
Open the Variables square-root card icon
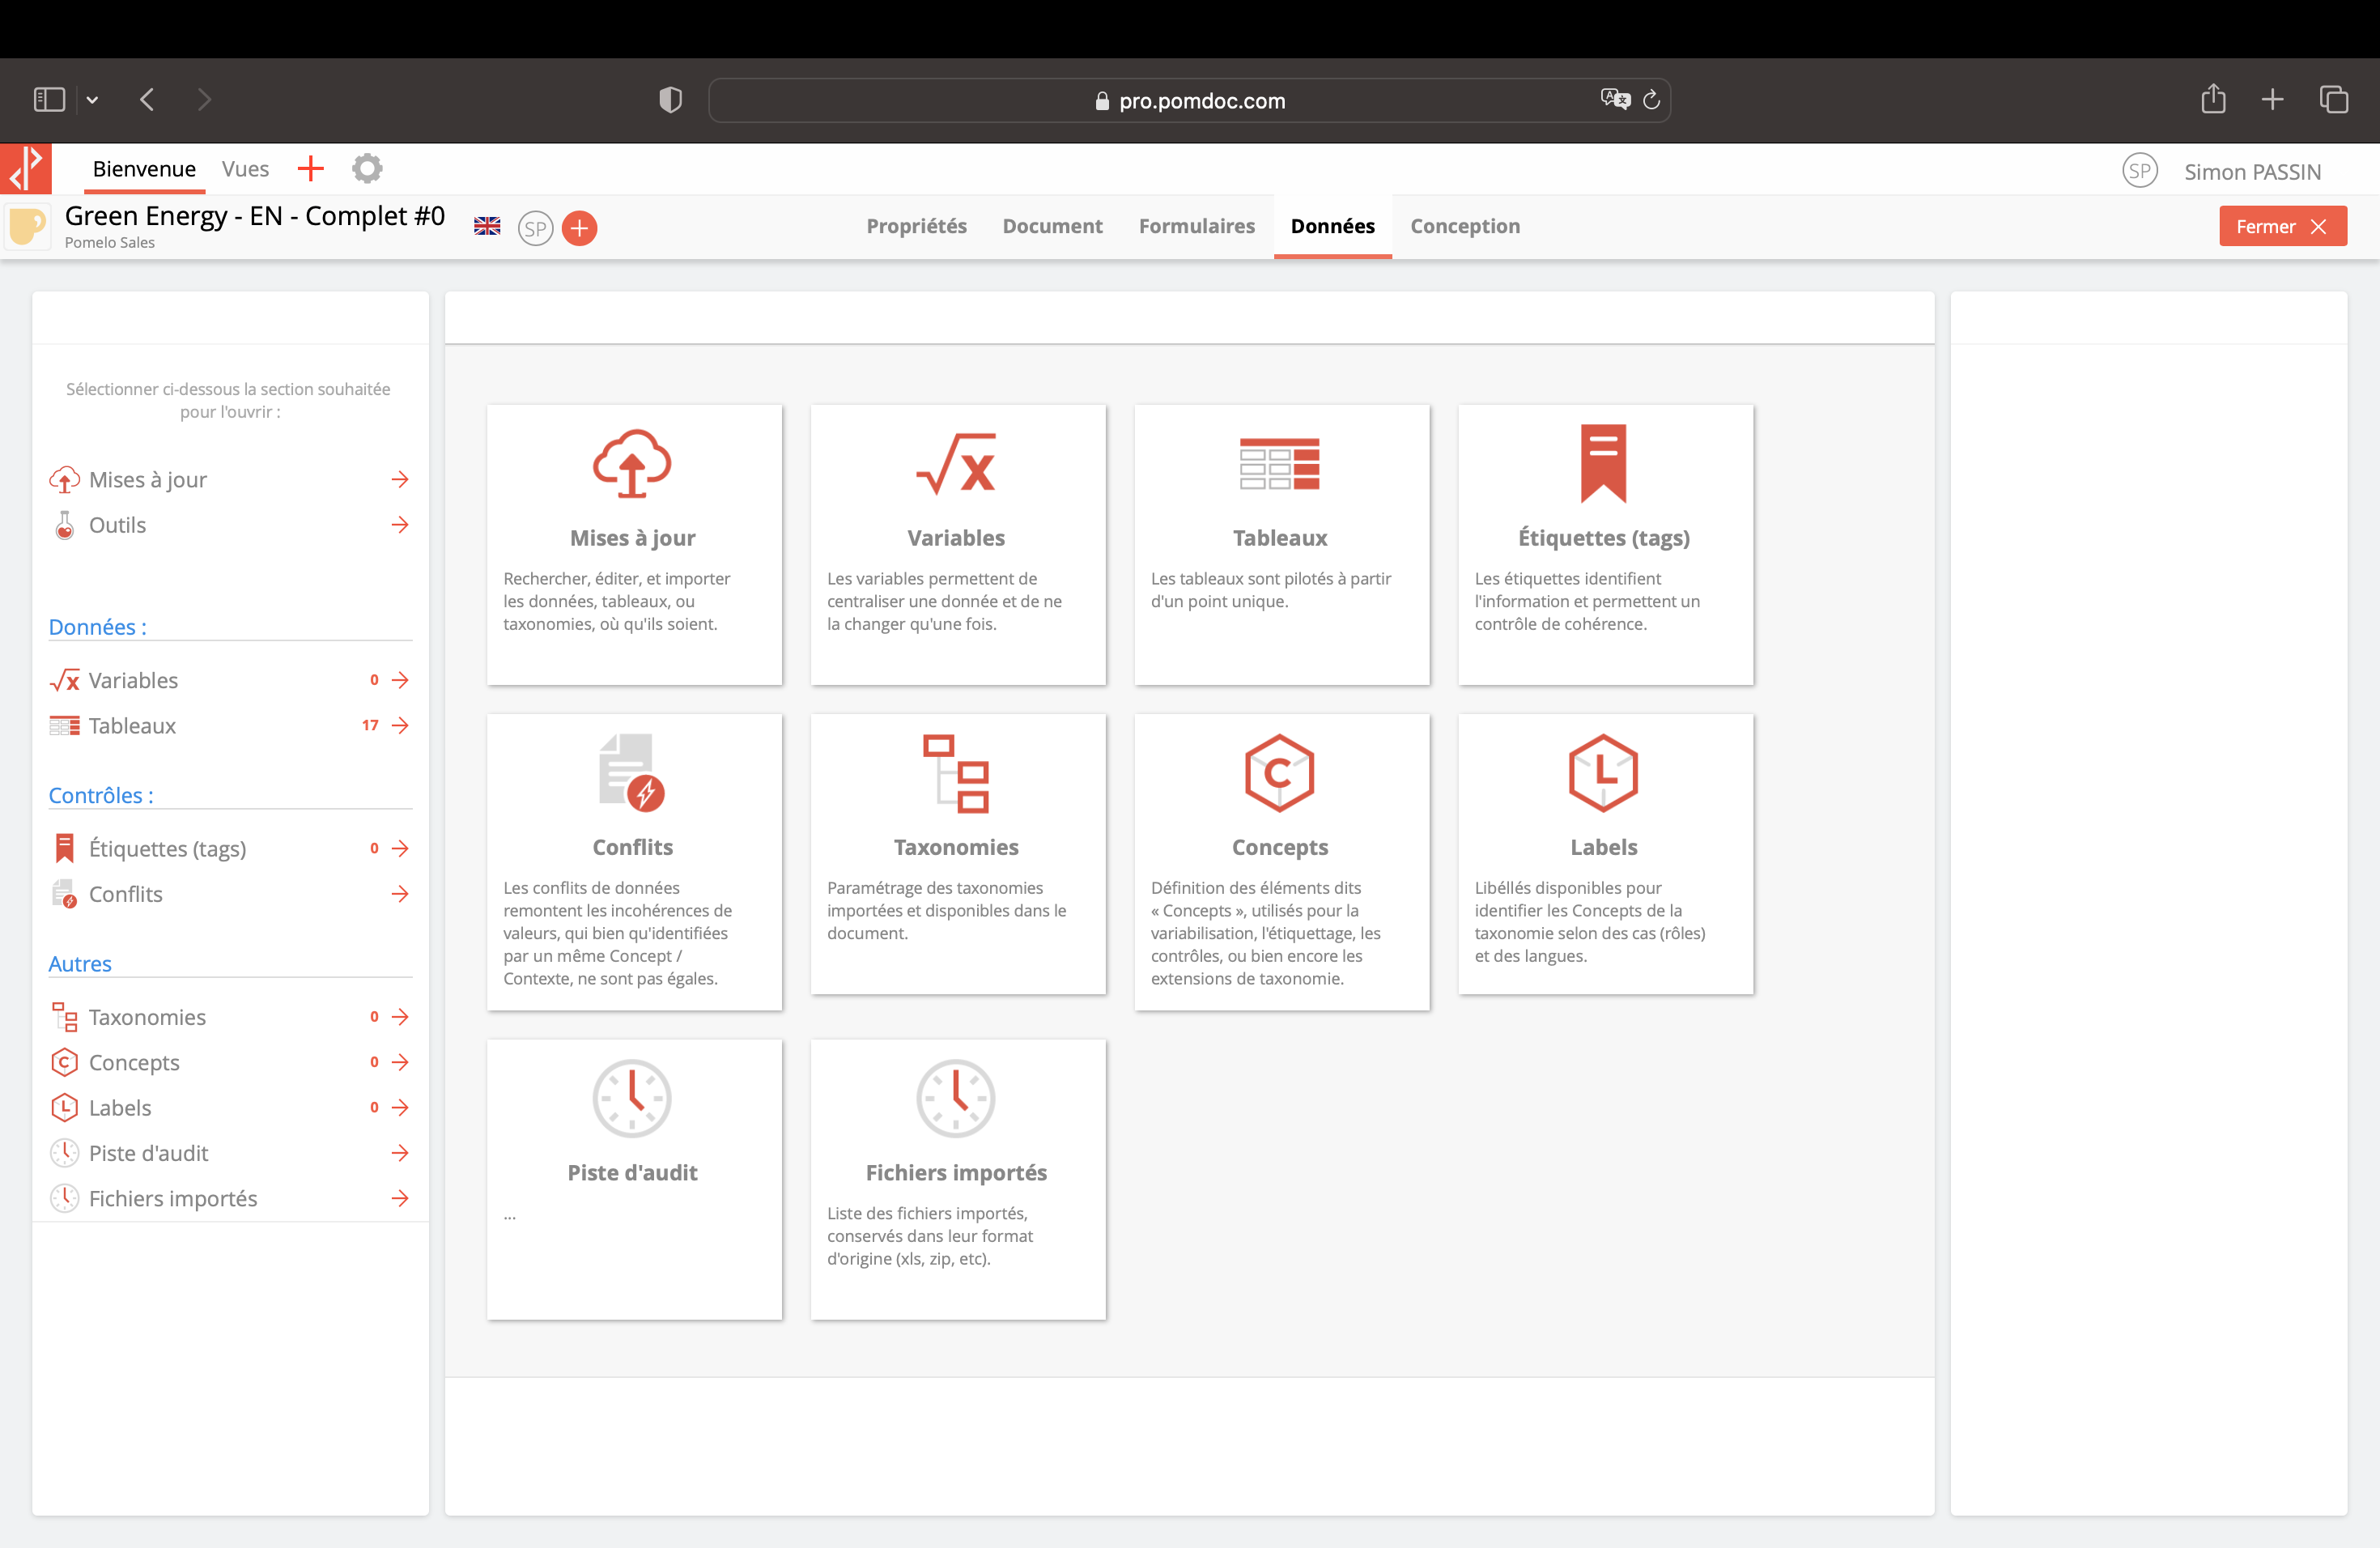956,464
